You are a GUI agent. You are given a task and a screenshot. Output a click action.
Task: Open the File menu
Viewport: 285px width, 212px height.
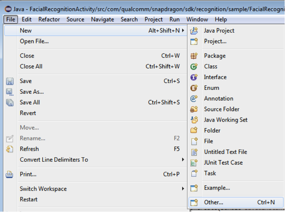[x=10, y=19]
